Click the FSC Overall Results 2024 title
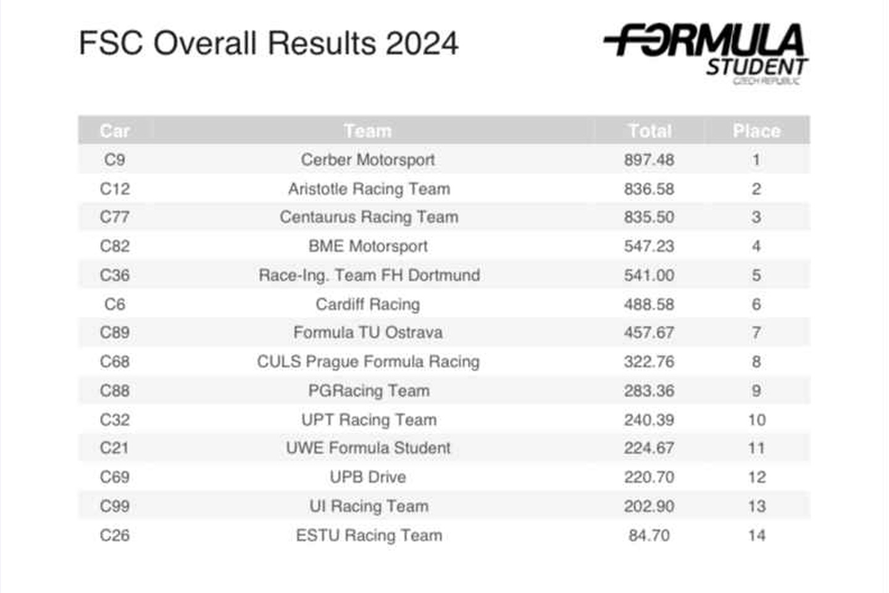This screenshot has width=889, height=593. pos(269,44)
